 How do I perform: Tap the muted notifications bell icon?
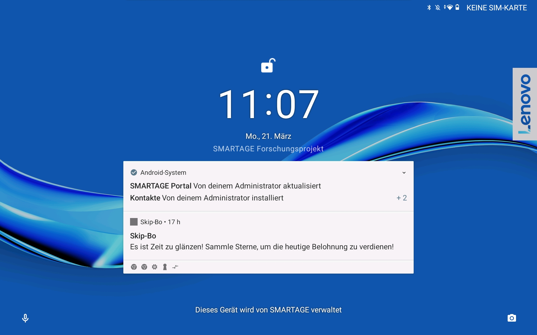coord(438,8)
